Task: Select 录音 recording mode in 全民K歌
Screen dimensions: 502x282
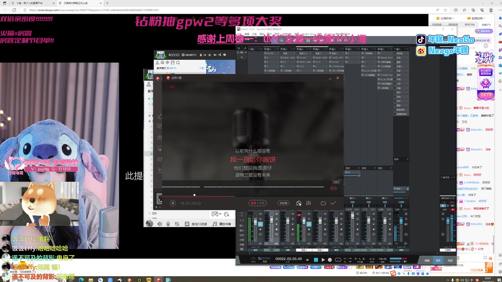Action: (253, 203)
